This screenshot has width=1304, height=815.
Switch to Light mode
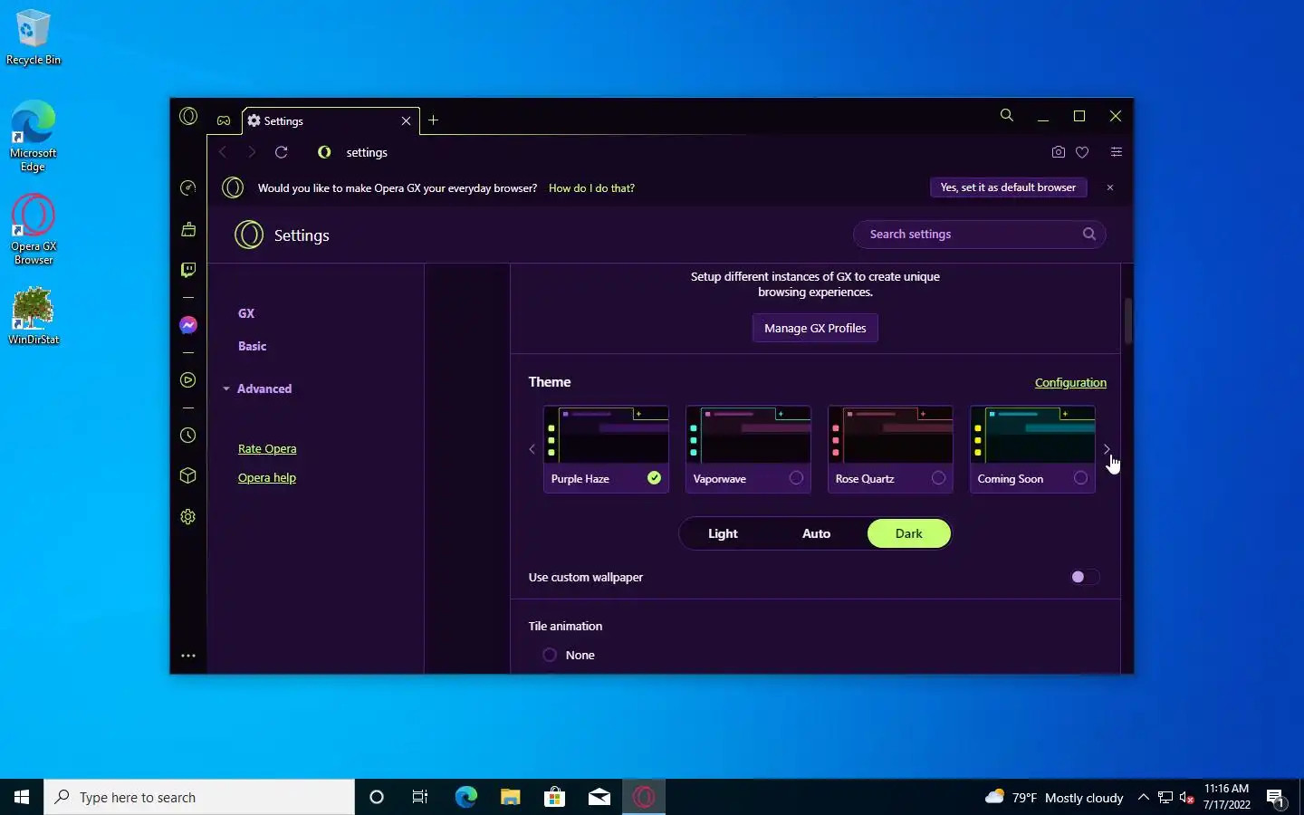point(723,533)
